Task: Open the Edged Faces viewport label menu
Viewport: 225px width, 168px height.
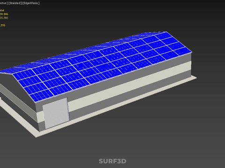Action: [x=31, y=3]
